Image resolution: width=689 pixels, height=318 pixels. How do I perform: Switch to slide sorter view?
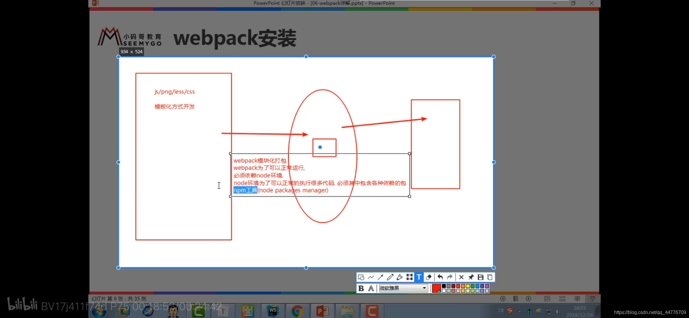coord(562,299)
